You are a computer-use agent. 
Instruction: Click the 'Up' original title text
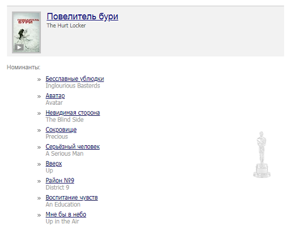tap(49, 171)
